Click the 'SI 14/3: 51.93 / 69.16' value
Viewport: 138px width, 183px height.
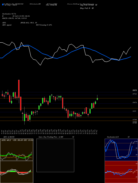pyautogui.click(x=21, y=16)
